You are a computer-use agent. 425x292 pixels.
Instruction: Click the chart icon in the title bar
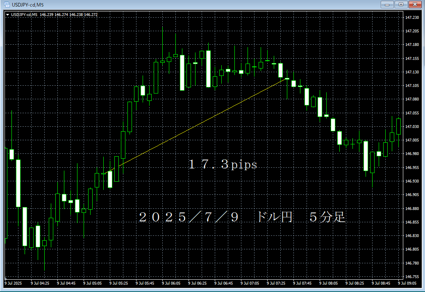pos(6,4)
